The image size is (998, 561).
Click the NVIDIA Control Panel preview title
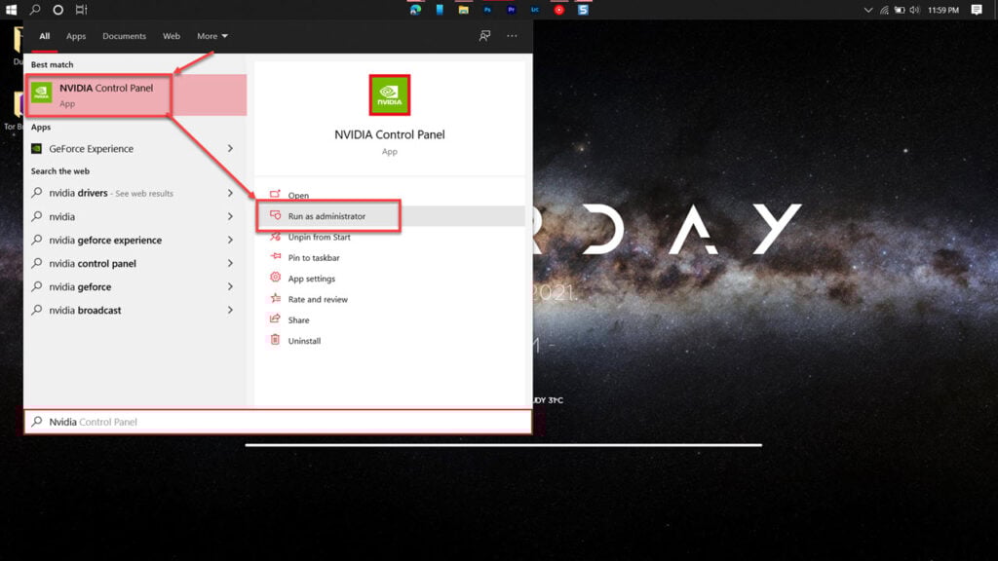click(x=390, y=134)
